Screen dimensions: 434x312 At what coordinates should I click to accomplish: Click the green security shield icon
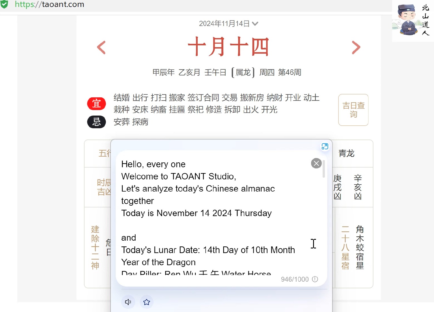pos(4,4)
